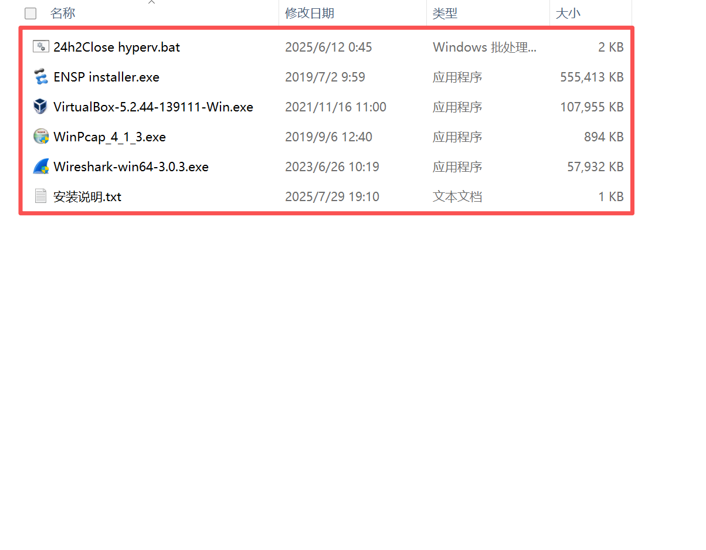
Task: Click date 2025/6/12 0:45
Action: 328,47
